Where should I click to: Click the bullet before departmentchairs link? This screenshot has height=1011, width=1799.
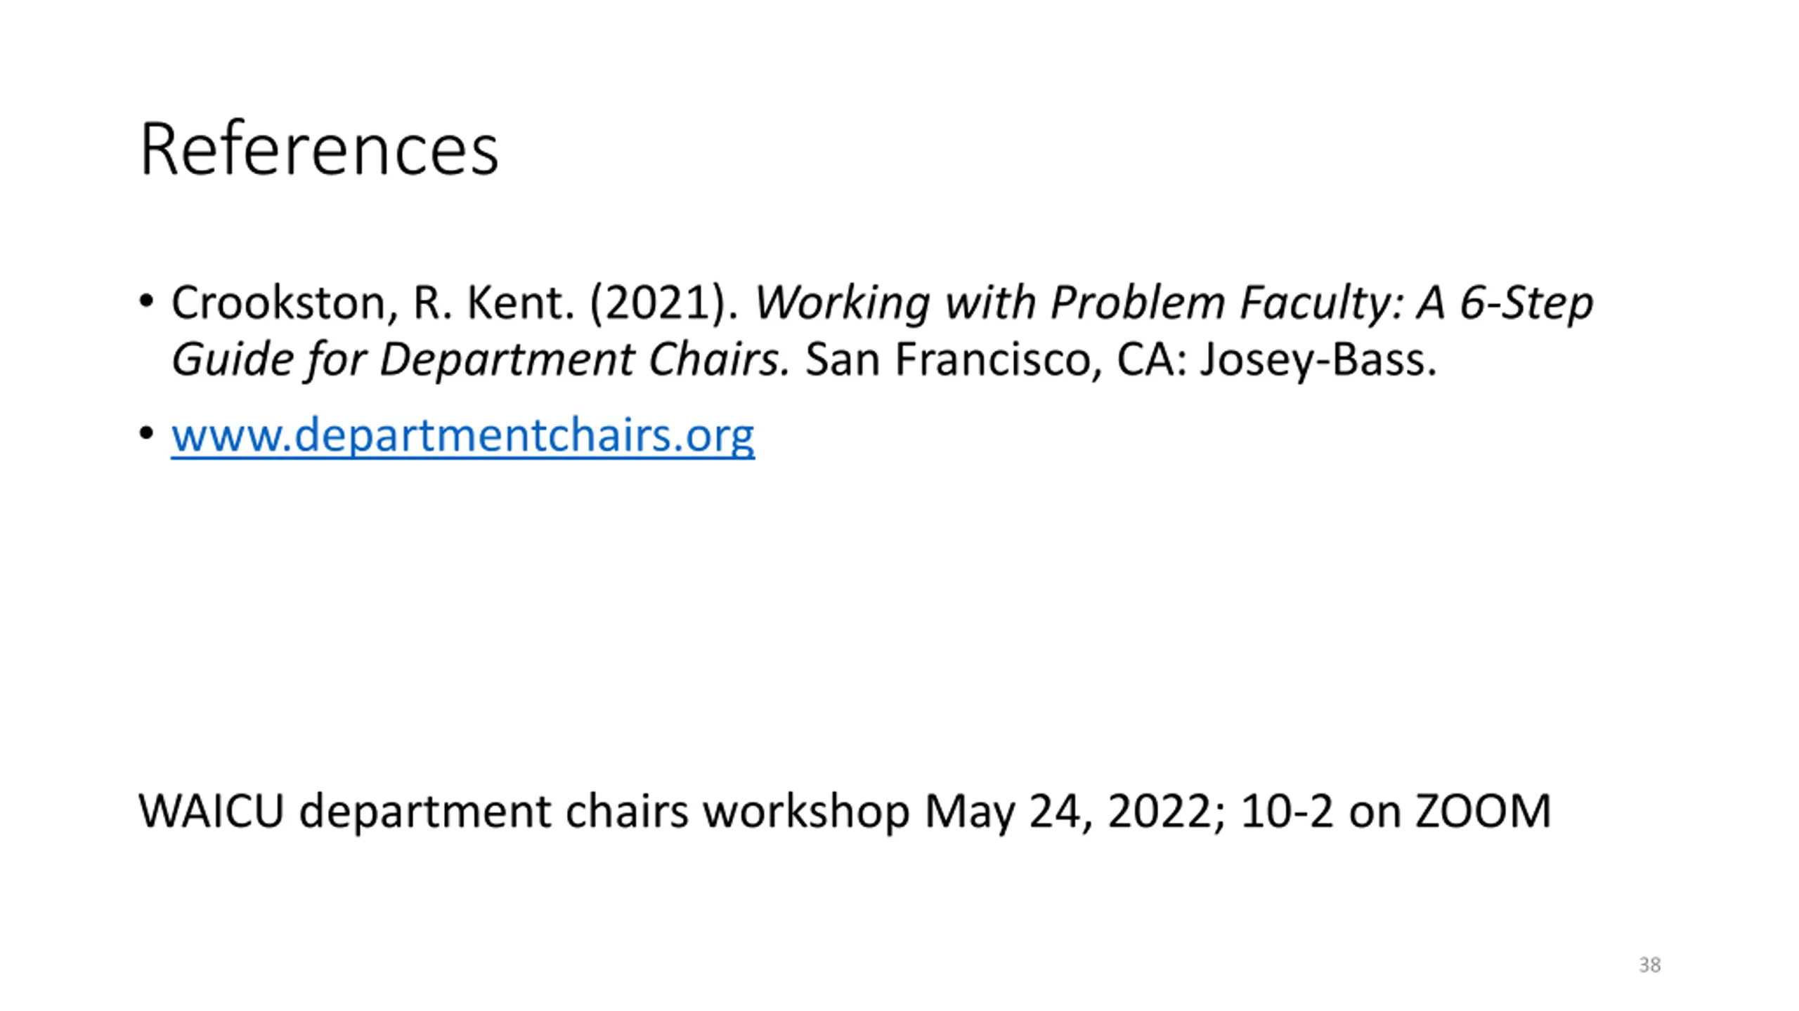(x=146, y=434)
